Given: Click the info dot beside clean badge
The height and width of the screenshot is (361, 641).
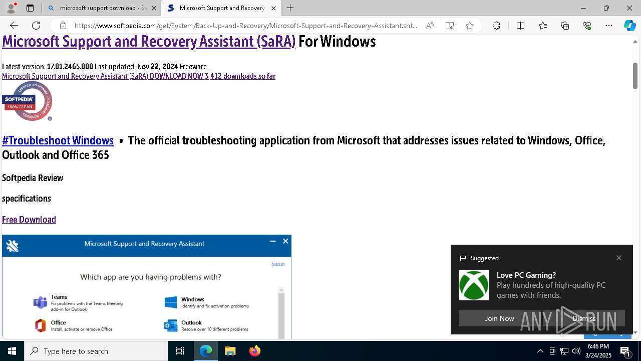Looking at the screenshot, I should point(50,119).
